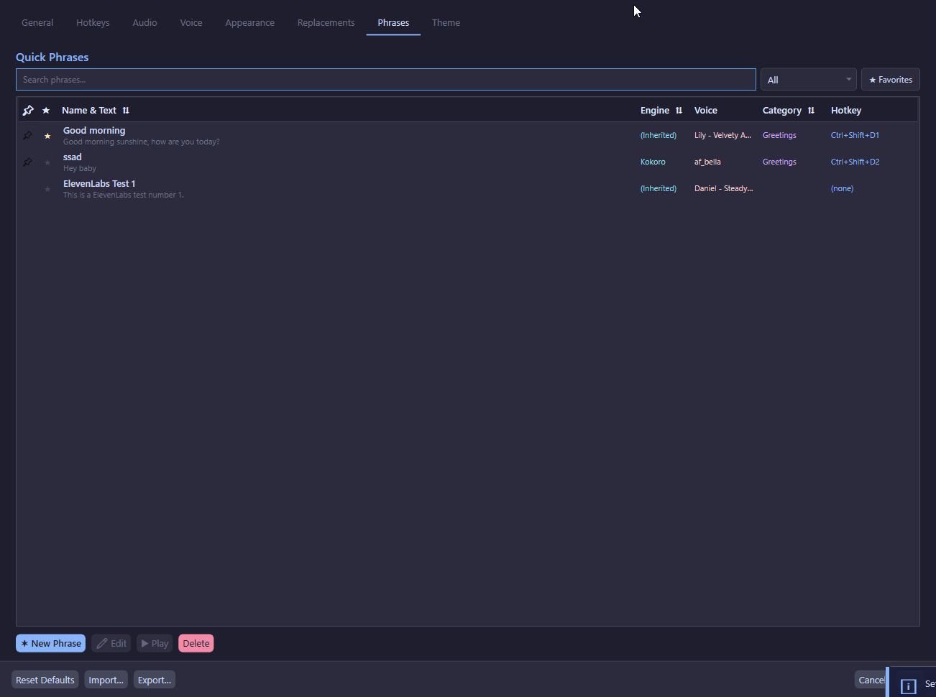Screen dimensions: 936x697
Task: Select the ssad phrase name
Action: coord(73,157)
